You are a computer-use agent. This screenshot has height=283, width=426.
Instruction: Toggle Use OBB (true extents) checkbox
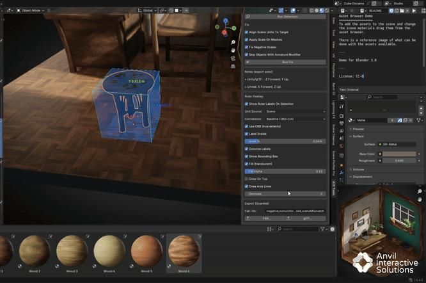(246, 126)
